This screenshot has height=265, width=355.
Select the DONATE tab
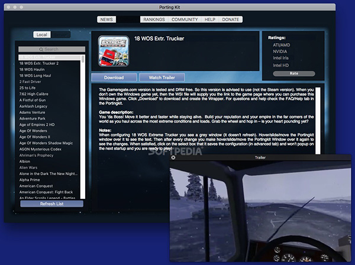coord(231,19)
